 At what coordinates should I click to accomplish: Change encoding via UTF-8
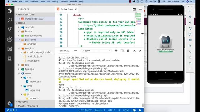[x=111, y=110]
